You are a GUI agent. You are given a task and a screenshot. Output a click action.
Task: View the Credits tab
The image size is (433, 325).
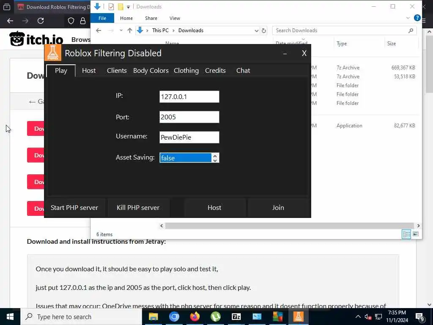(215, 71)
